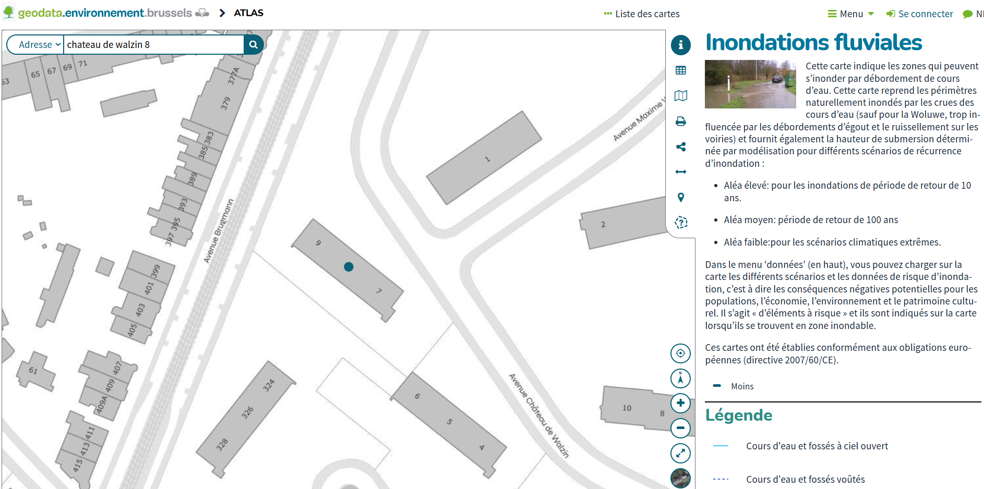Expand the Menu dropdown

click(851, 14)
